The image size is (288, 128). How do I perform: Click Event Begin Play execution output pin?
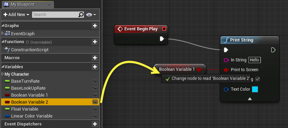coord(162,39)
